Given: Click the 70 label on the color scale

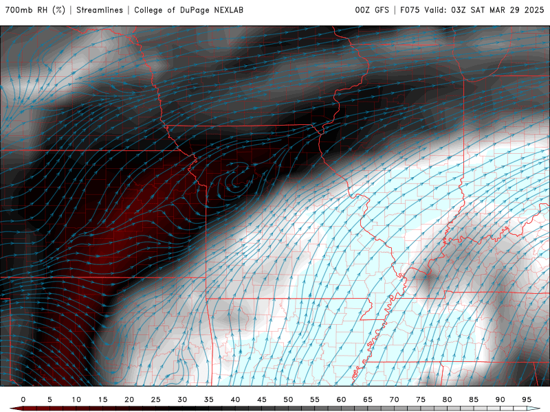Looking at the screenshot, I should [x=394, y=400].
